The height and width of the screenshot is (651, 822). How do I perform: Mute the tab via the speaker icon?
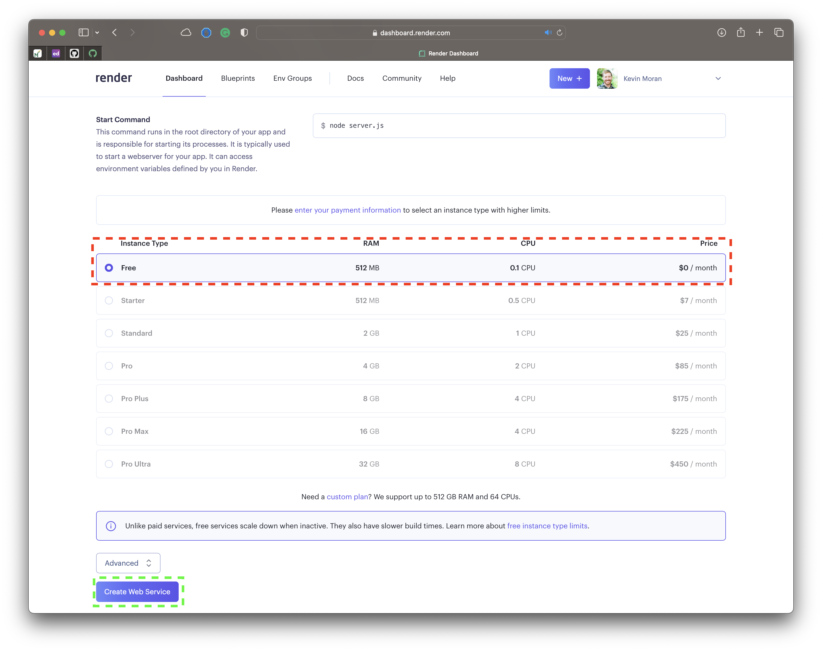[548, 32]
